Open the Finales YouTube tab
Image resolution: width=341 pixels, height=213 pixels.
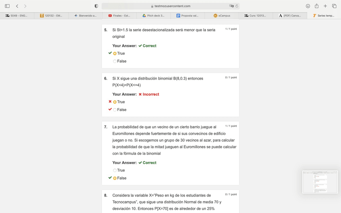(x=119, y=16)
